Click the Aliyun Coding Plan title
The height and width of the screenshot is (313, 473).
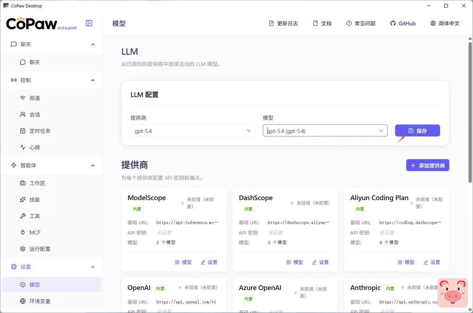[x=379, y=198]
